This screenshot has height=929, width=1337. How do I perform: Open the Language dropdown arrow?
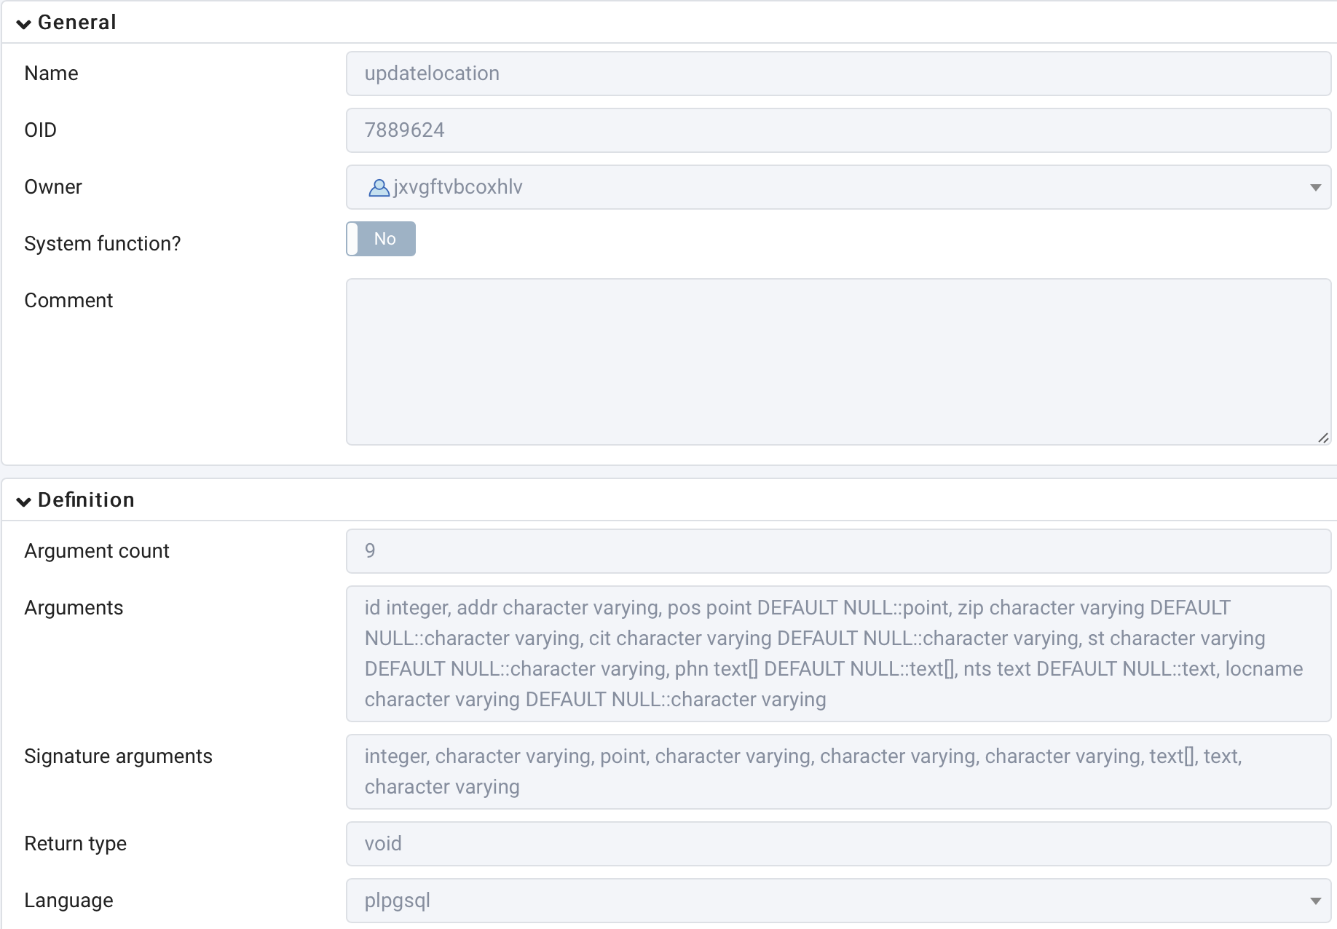point(1315,901)
